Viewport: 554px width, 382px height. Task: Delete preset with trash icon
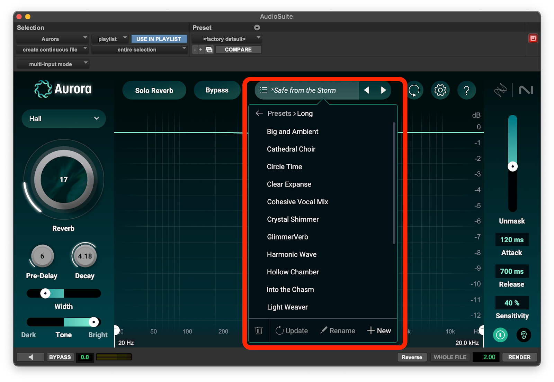[x=259, y=330]
